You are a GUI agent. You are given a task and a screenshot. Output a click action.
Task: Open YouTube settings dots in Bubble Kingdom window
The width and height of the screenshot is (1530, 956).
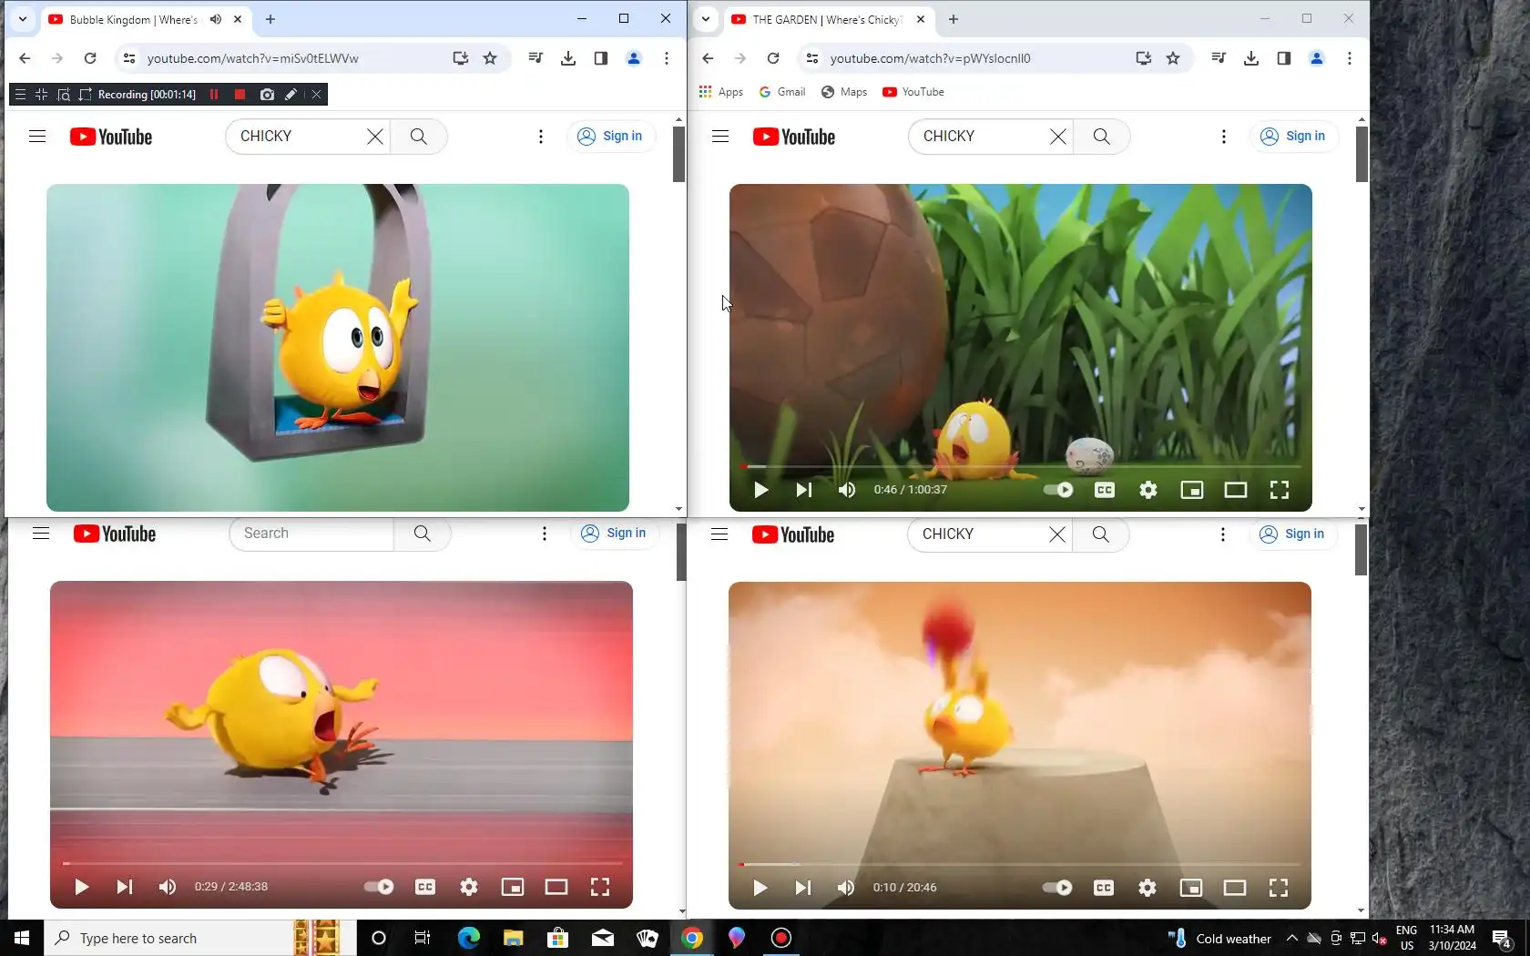[x=541, y=137]
